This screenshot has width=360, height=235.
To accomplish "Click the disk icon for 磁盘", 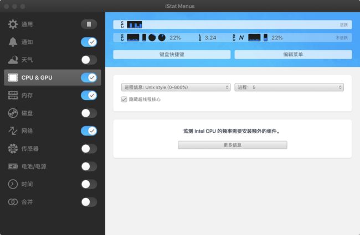I will (x=13, y=113).
